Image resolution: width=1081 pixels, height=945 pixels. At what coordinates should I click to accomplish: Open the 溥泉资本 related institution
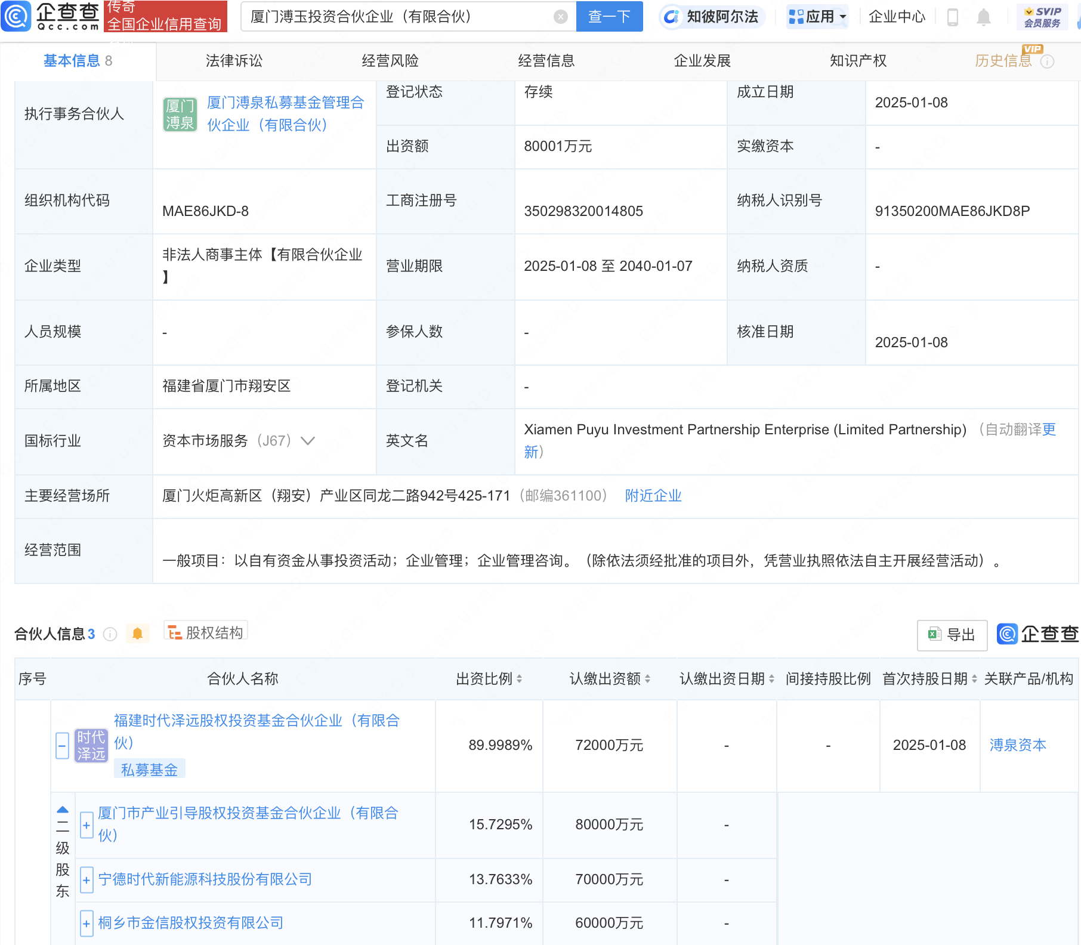pyautogui.click(x=1018, y=745)
